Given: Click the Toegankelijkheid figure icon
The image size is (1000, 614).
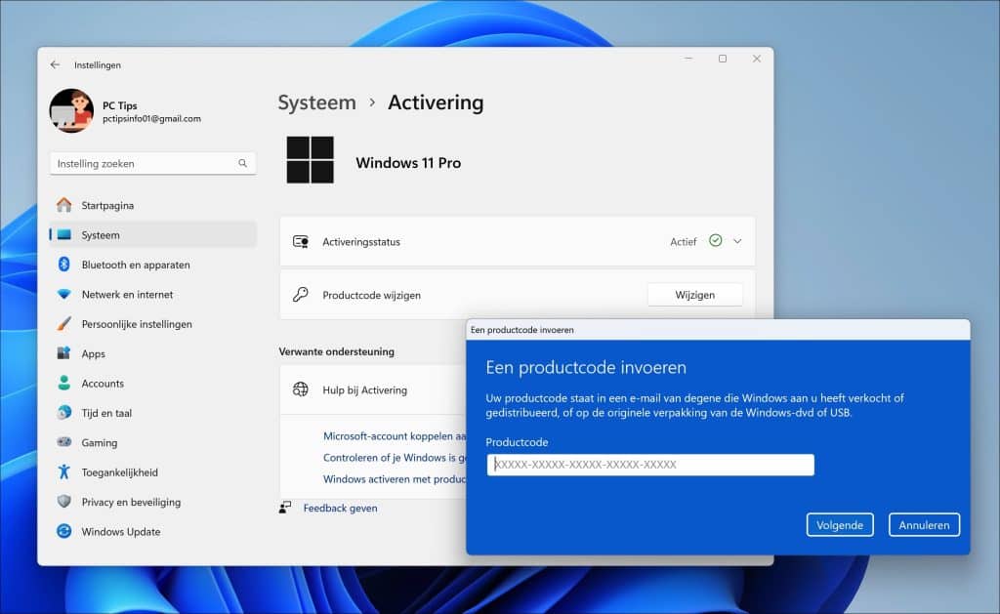Looking at the screenshot, I should 63,471.
